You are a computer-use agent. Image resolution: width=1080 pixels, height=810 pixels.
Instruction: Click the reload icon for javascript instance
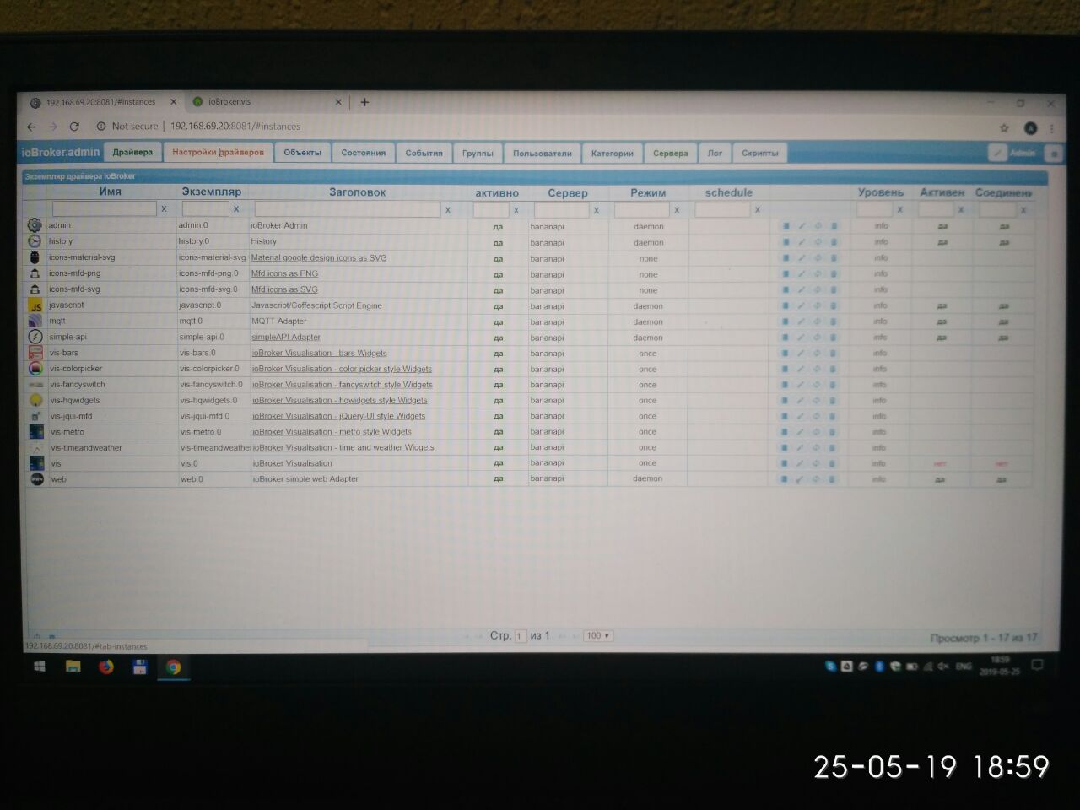(x=818, y=305)
